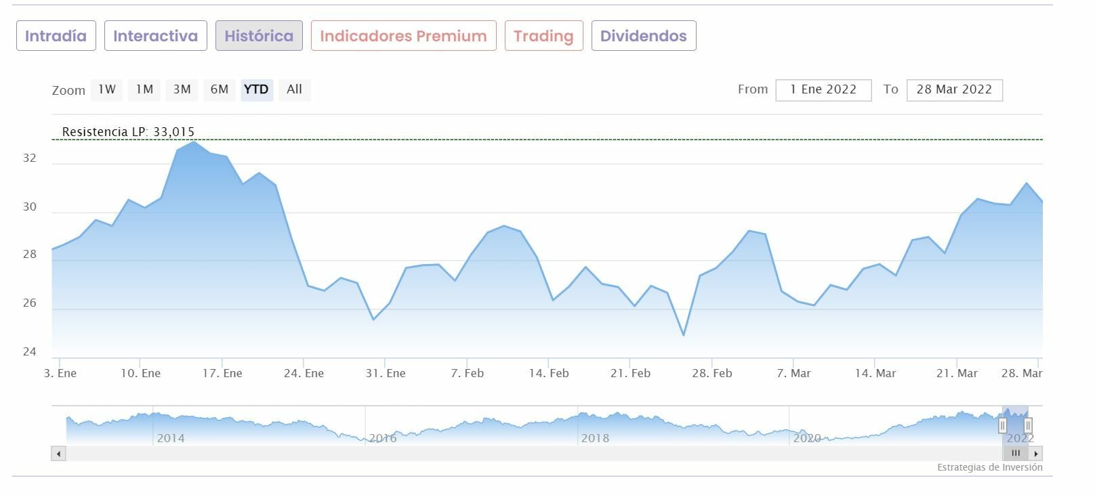Open the Indicadores Premium tab
This screenshot has width=1095, height=497.
(403, 36)
